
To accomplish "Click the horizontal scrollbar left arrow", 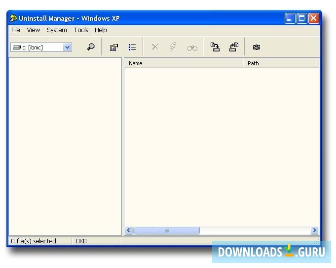I will coord(129,230).
